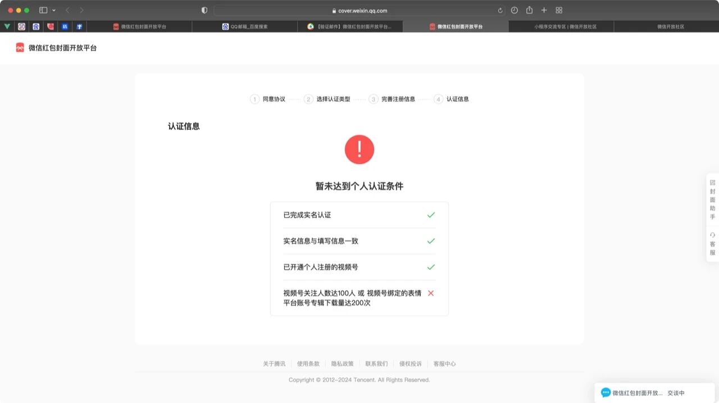The width and height of the screenshot is (719, 403).
Task: Open the pinned red icon tab
Action: click(51, 26)
